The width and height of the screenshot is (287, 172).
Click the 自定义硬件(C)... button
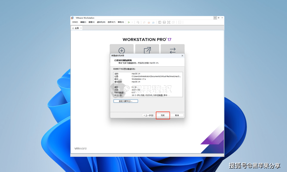pyautogui.click(x=126, y=101)
